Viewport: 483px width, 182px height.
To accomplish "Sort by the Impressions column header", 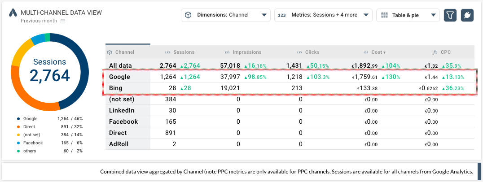I will [x=247, y=52].
